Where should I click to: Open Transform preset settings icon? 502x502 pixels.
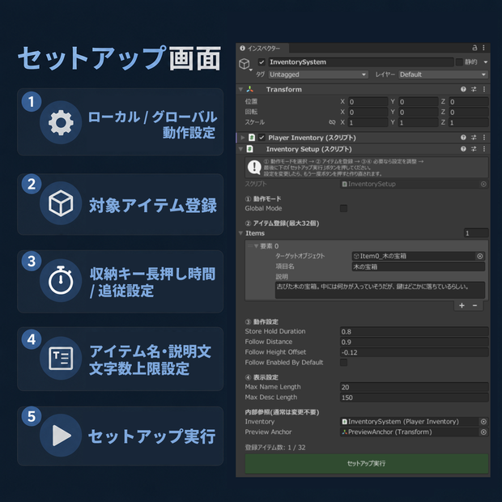pos(474,89)
